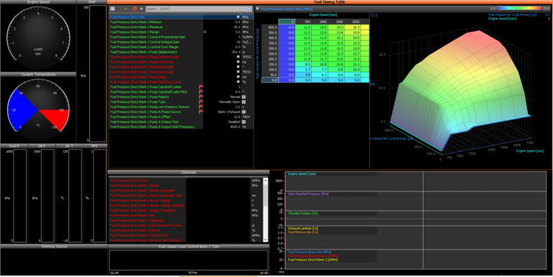Click the grid view icon in parameter toolbar
Screen dimensions: 553x277
(x=112, y=9)
